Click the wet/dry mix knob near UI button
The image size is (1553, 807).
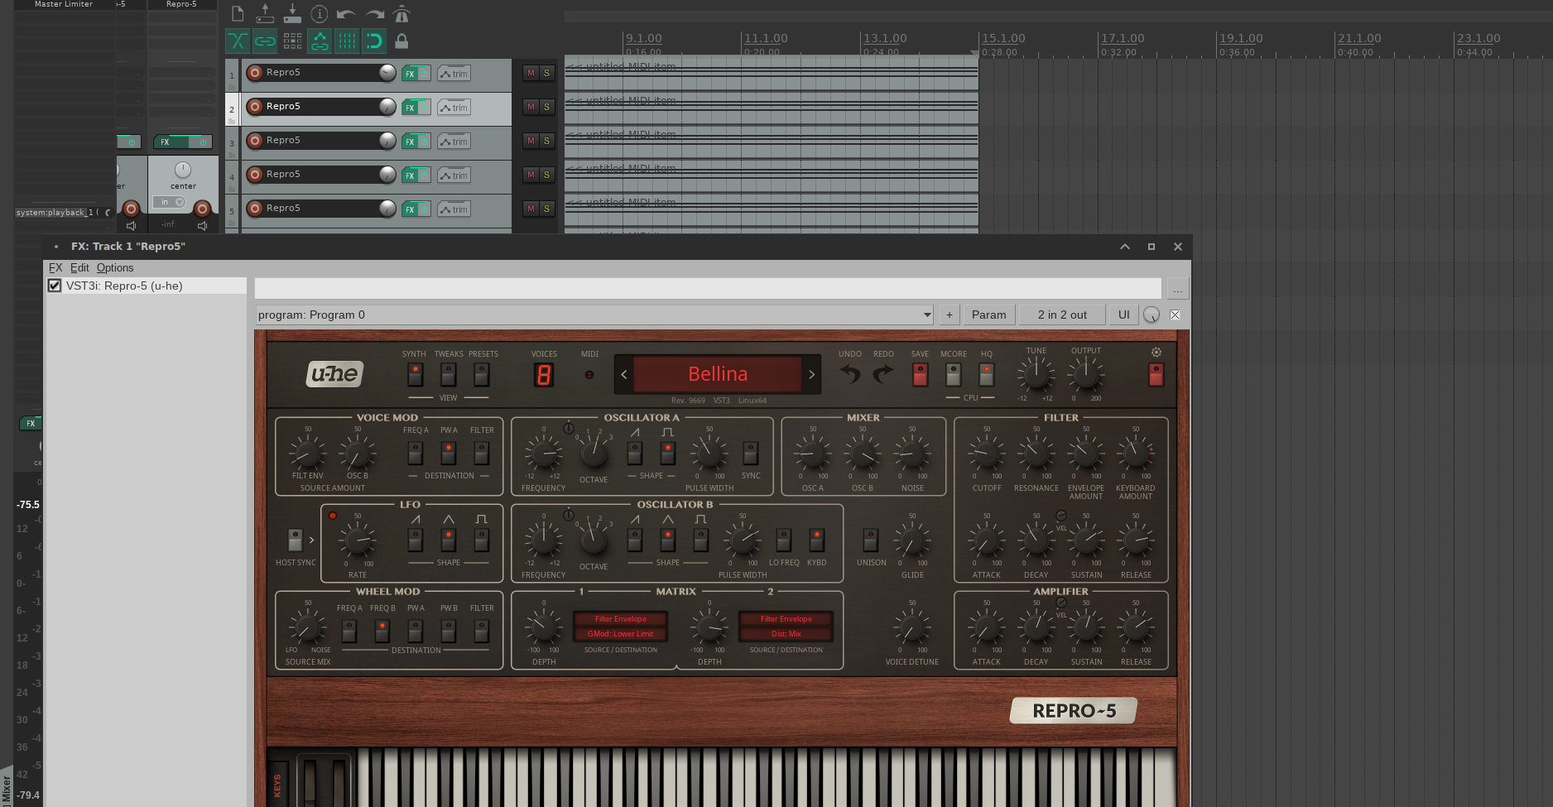click(1152, 315)
